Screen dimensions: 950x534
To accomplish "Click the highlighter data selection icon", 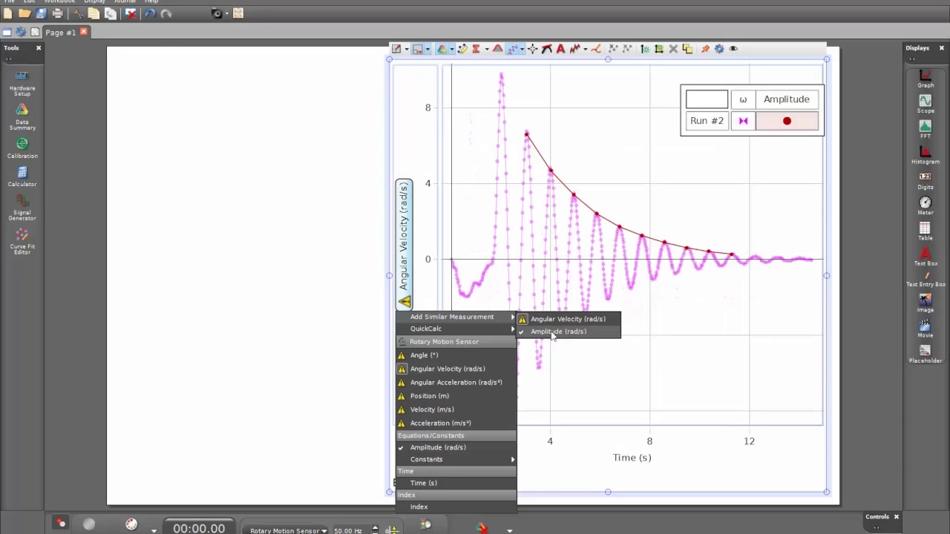I will pyautogui.click(x=462, y=49).
